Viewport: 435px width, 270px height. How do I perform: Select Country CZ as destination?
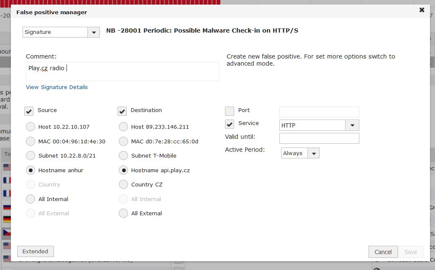(x=123, y=184)
